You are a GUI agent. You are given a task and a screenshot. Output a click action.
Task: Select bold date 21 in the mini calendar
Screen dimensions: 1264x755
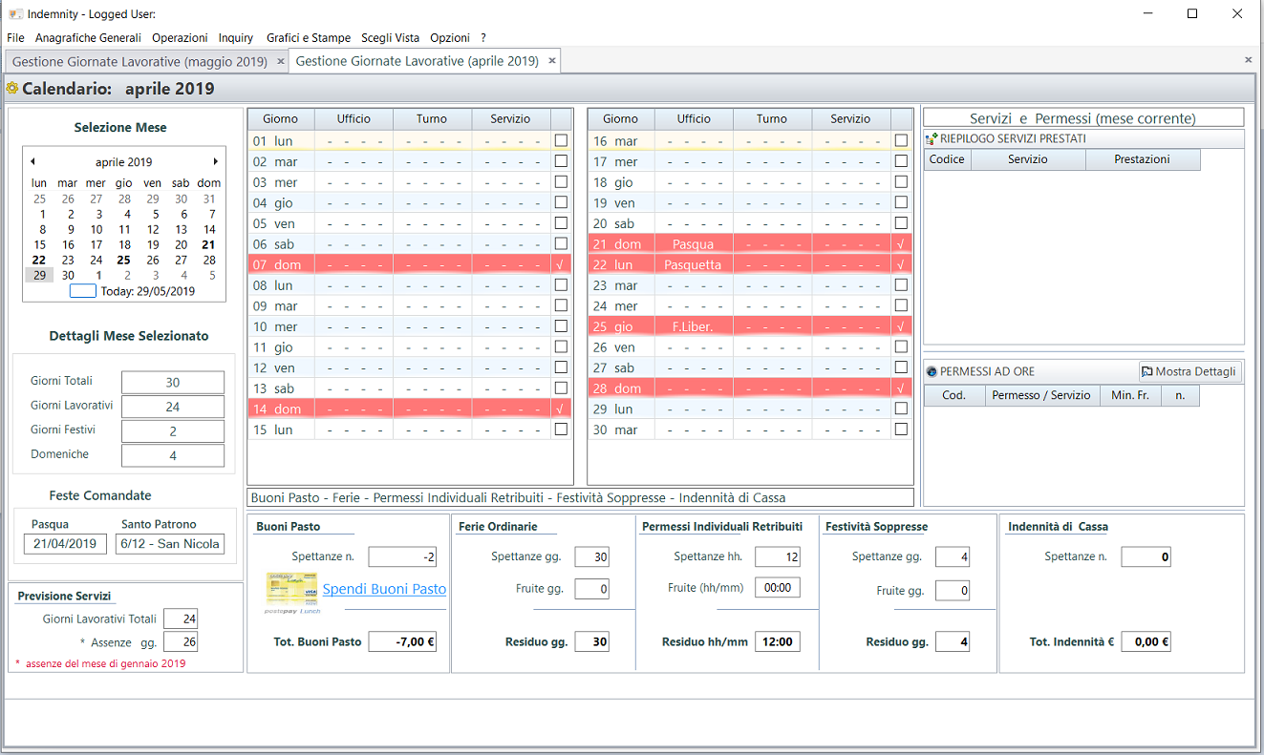pyautogui.click(x=208, y=244)
